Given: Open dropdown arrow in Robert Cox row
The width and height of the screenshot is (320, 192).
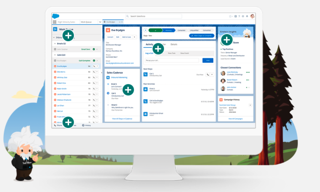Looking at the screenshot, I should coord(97,83).
